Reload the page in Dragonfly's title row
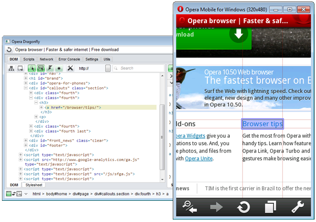Screen dimensions: 316x222 pos(9,49)
